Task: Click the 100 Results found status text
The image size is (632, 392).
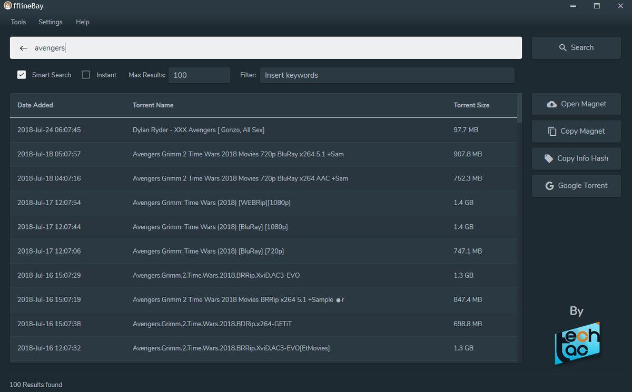Action: (x=36, y=385)
